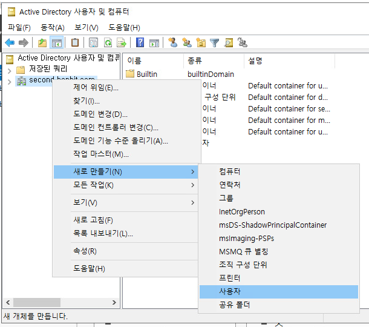
Task: Create new 조직 구성 단위
Action: [279, 265]
